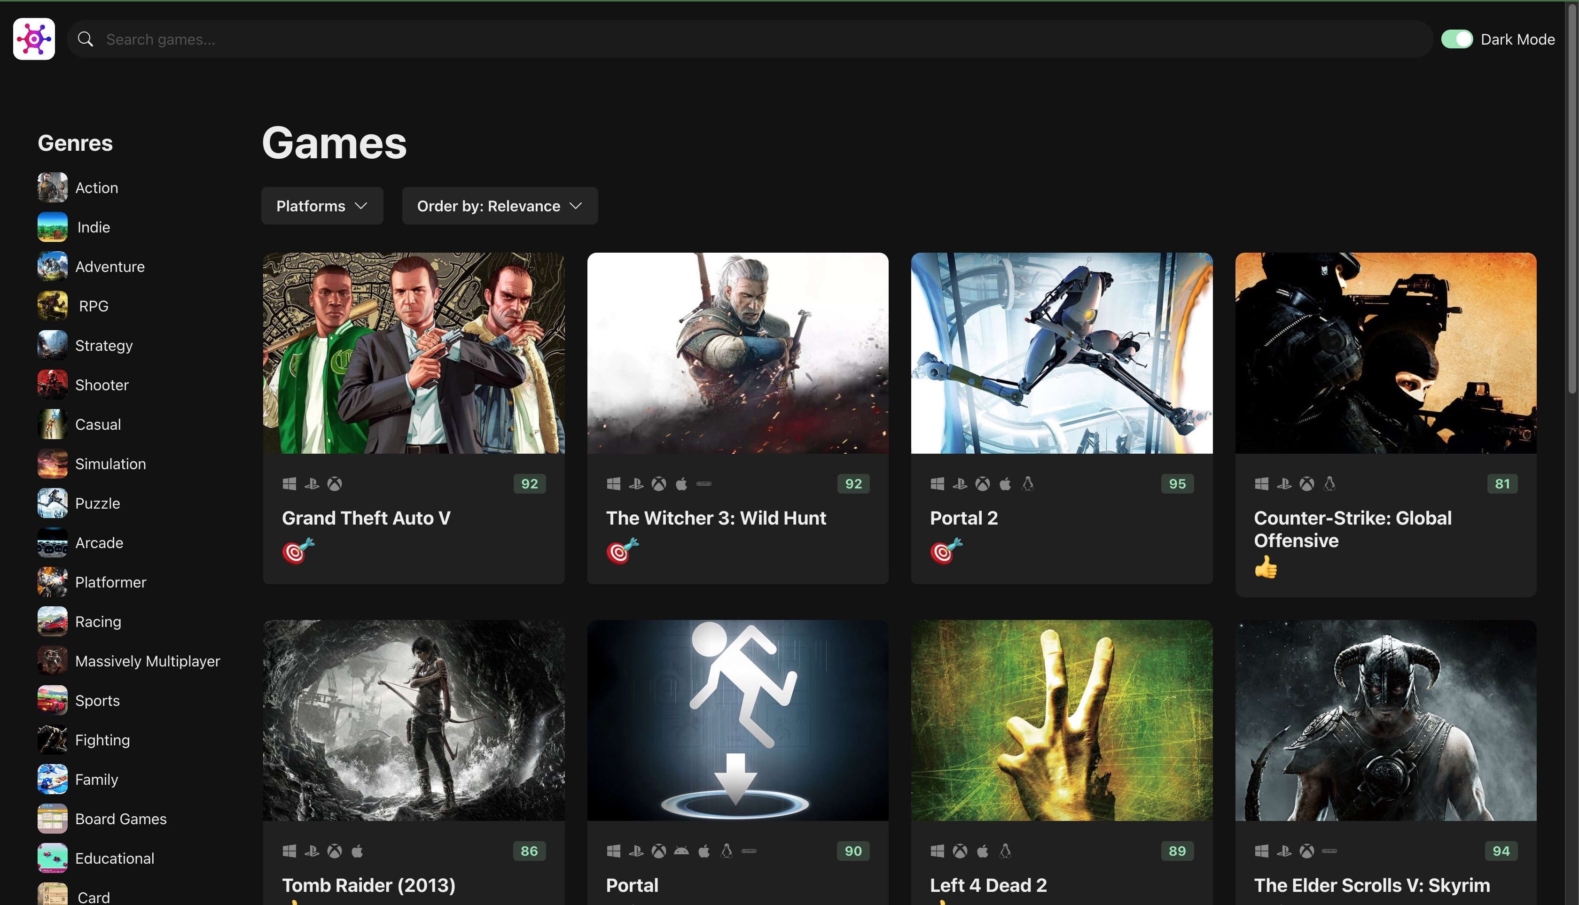The height and width of the screenshot is (905, 1579).
Task: Click Portal 2 Linux platform icon
Action: pos(1027,484)
